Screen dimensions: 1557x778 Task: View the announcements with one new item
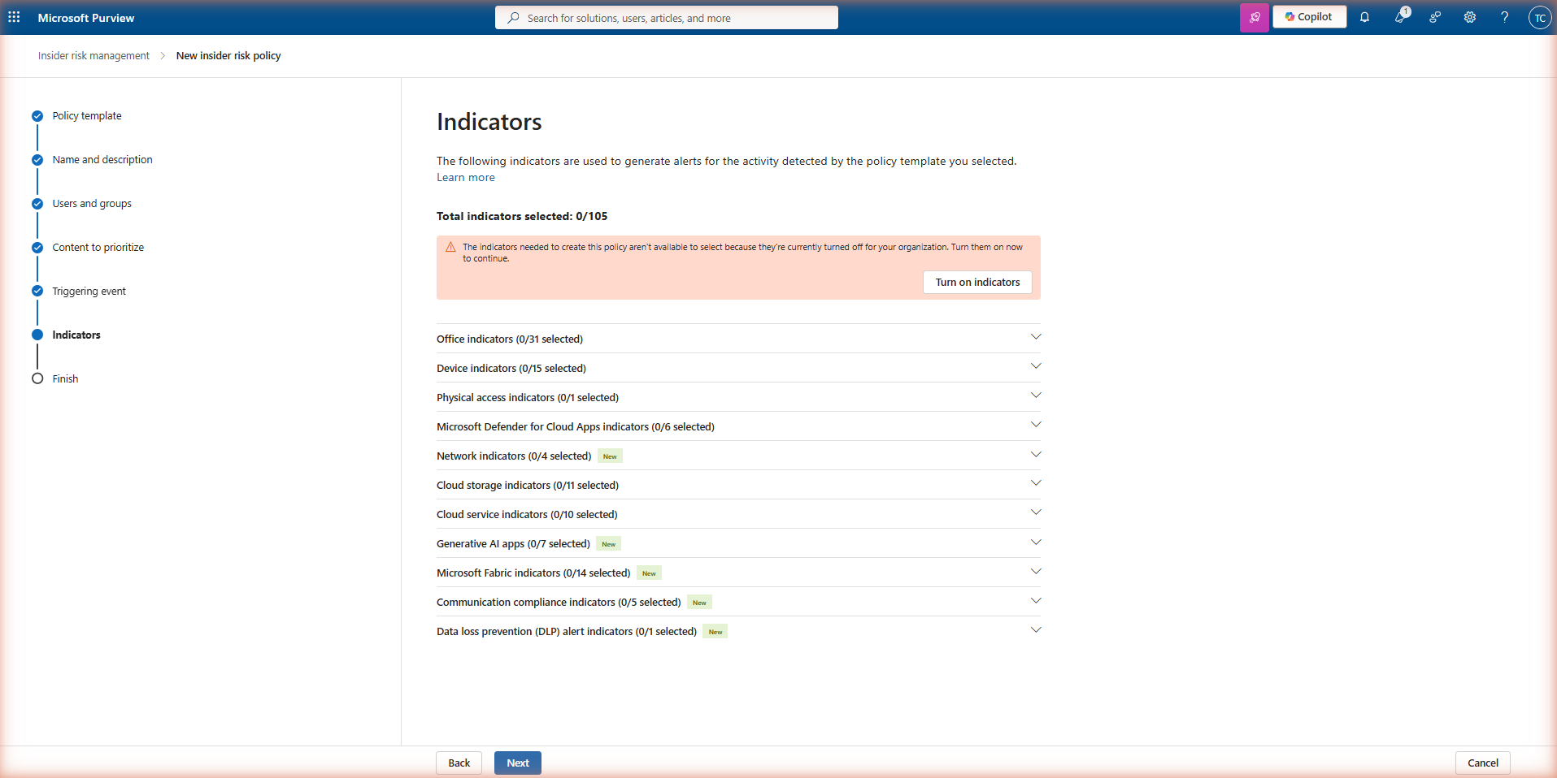(1401, 17)
